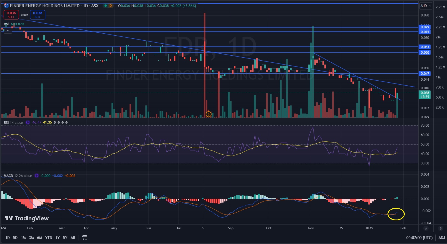Click the 0.002 spread value
Viewport: 447px width, 244px height.
point(24,15)
